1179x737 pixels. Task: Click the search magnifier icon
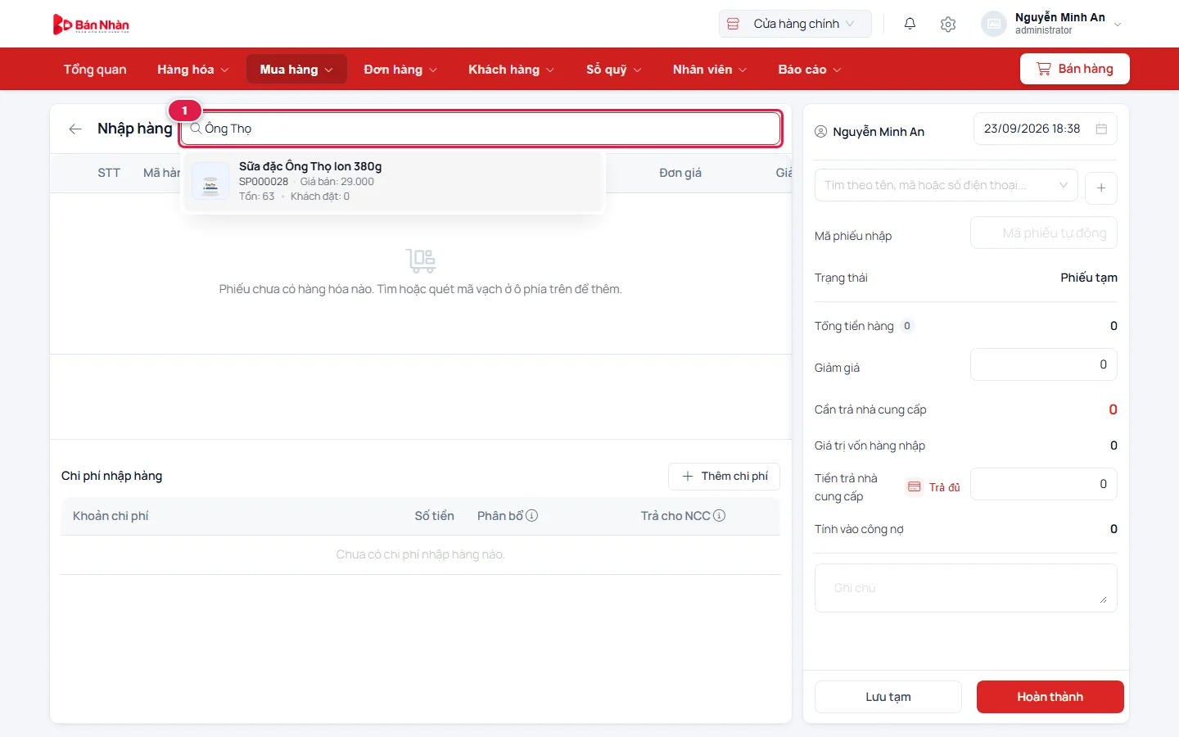tap(196, 129)
